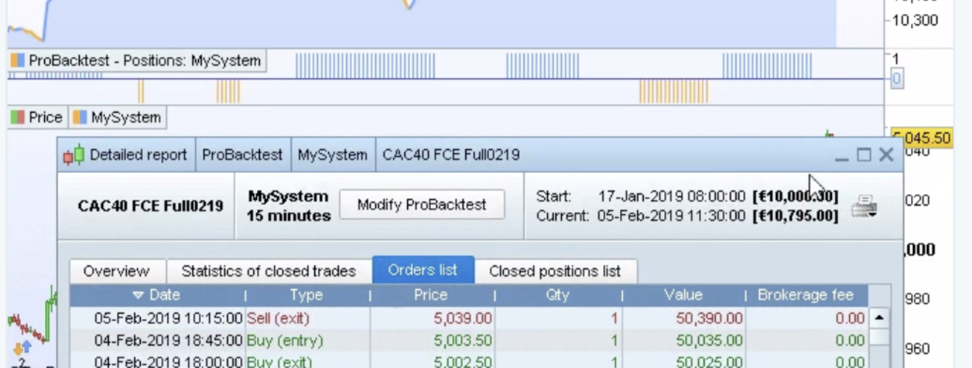972x368 pixels.
Task: Click the MySystem chart label color icon
Action: pos(80,117)
